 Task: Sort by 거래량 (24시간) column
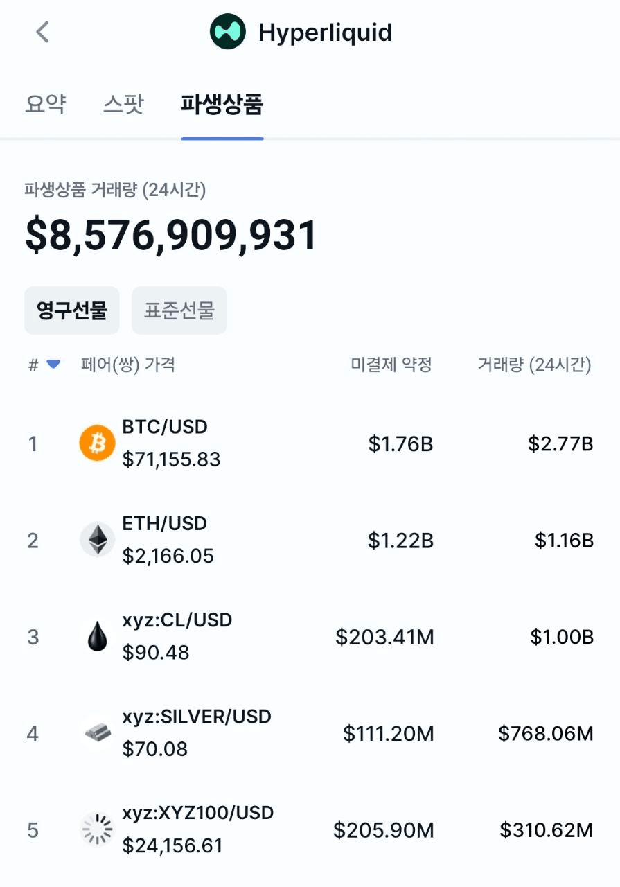(534, 365)
